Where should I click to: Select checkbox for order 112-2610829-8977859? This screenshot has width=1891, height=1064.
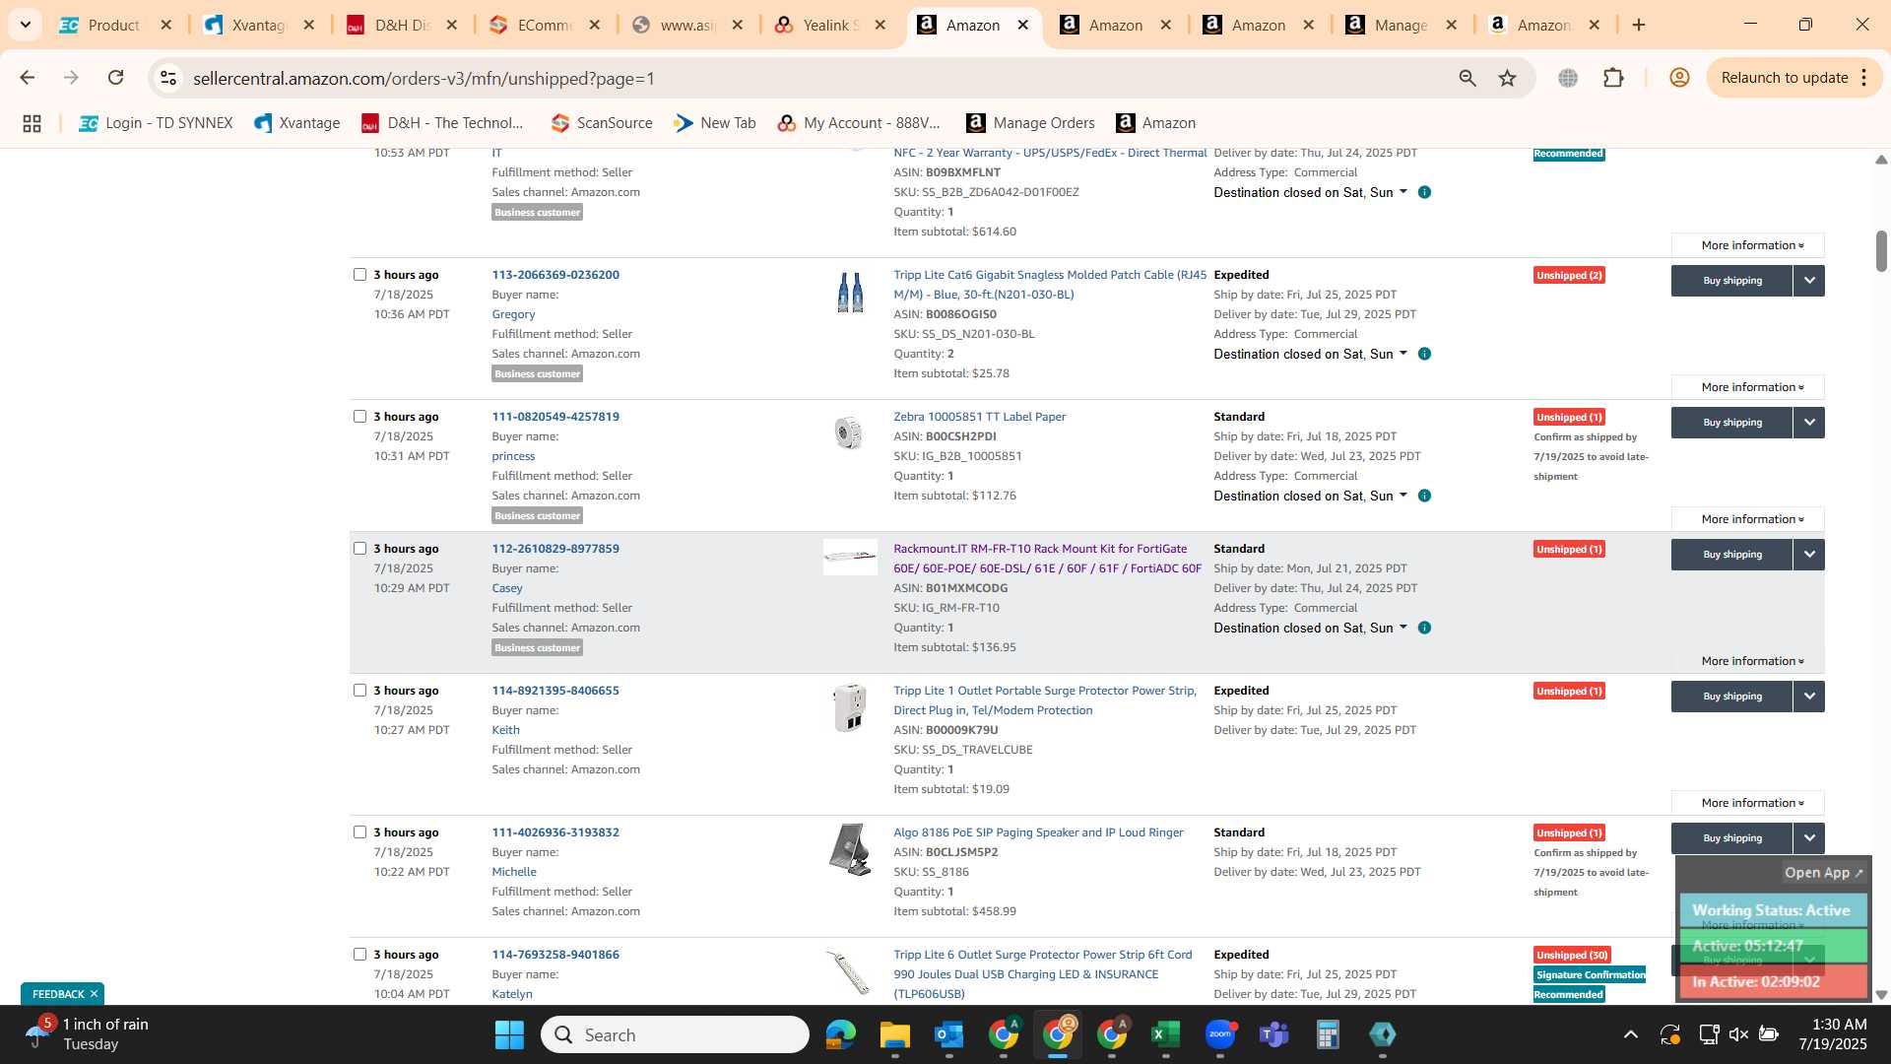click(x=359, y=549)
